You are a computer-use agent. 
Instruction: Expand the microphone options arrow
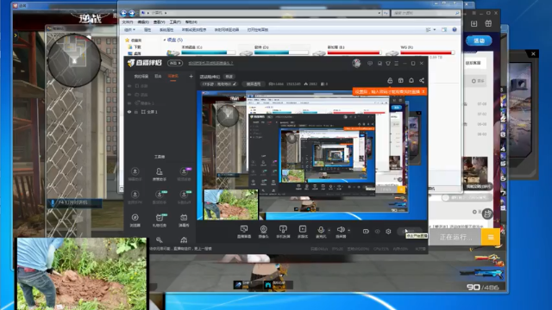pos(329,231)
